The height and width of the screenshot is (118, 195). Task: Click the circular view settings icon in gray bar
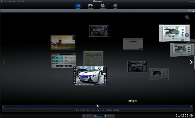[190, 11]
